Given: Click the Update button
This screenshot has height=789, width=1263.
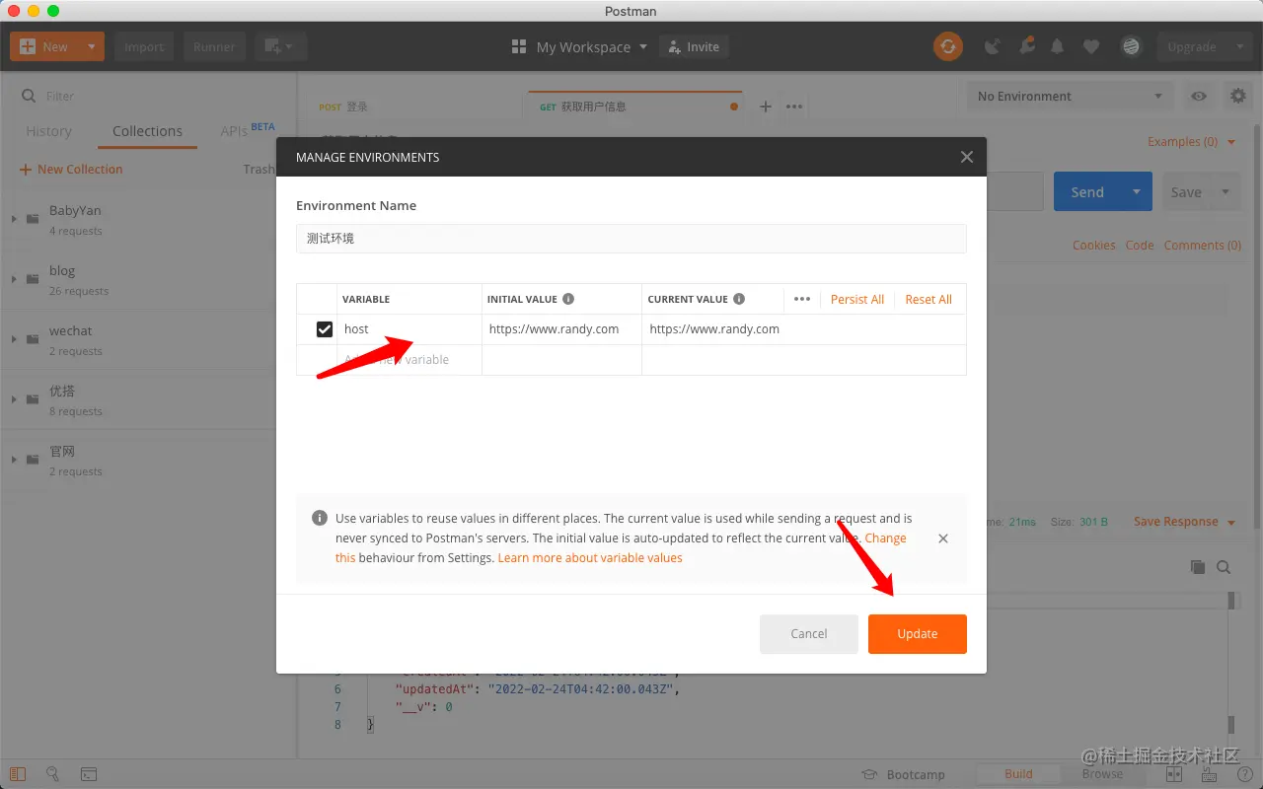Looking at the screenshot, I should [918, 634].
